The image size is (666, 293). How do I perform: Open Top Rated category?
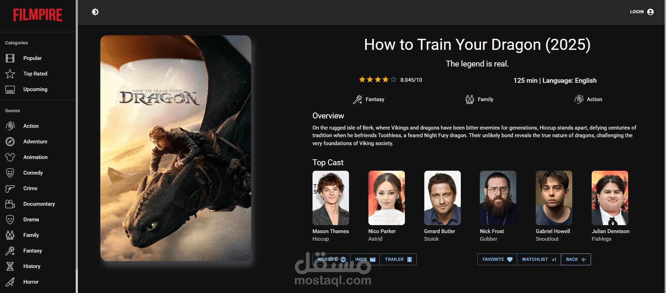[x=38, y=74]
